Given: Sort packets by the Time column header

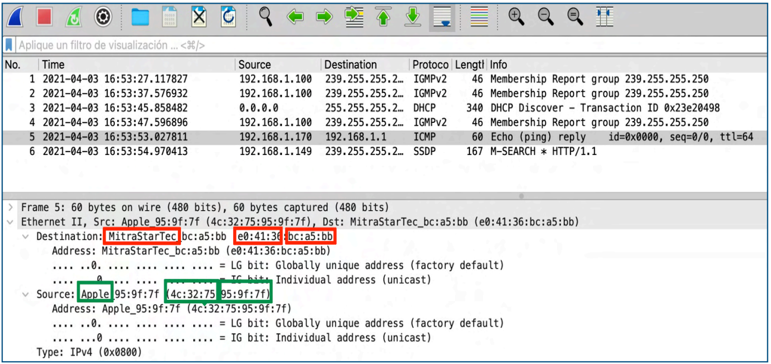Looking at the screenshot, I should (137, 65).
